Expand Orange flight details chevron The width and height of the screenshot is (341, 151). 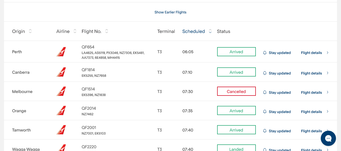pos(328,112)
